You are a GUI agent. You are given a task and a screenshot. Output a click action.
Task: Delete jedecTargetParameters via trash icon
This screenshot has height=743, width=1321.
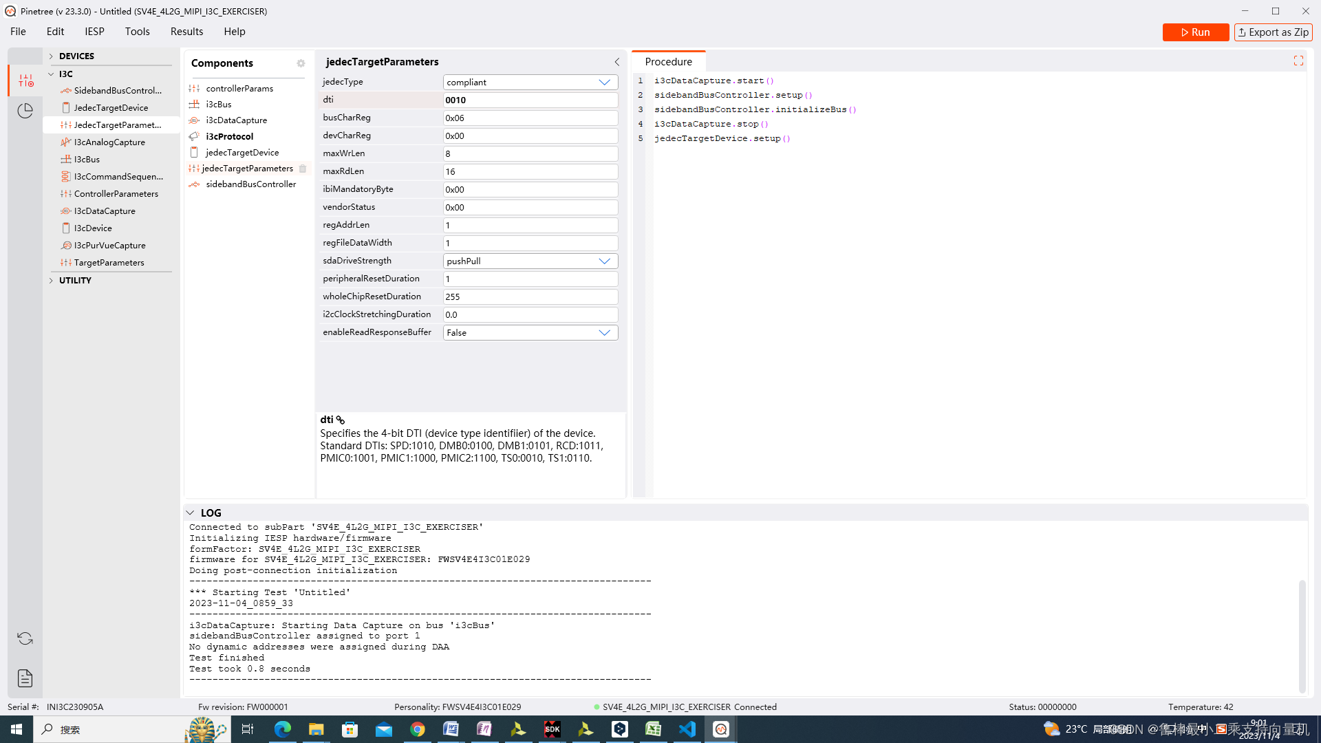(x=303, y=169)
